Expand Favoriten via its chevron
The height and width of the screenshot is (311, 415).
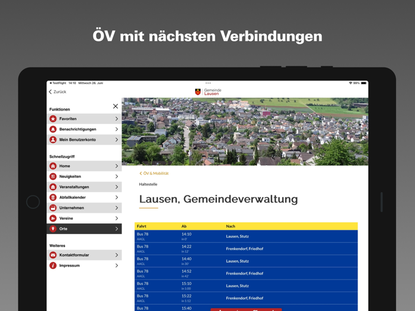click(116, 118)
